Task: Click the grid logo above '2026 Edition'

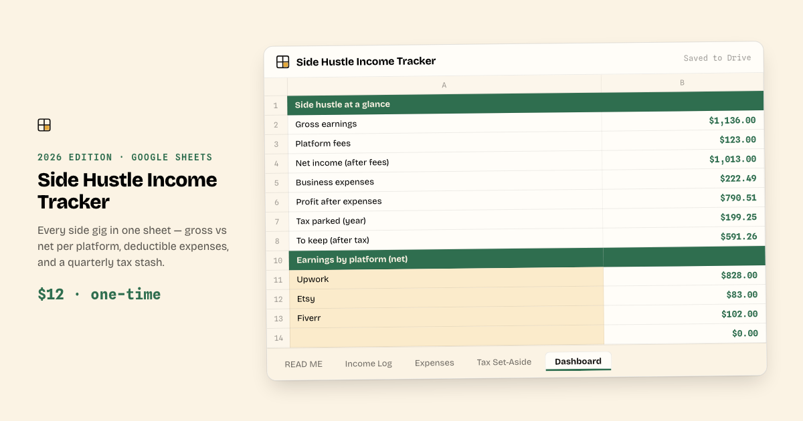Action: [44, 125]
